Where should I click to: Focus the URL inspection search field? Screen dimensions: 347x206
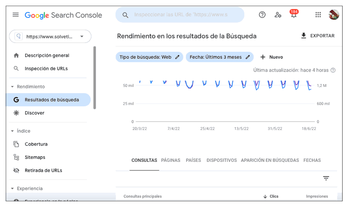pos(180,15)
